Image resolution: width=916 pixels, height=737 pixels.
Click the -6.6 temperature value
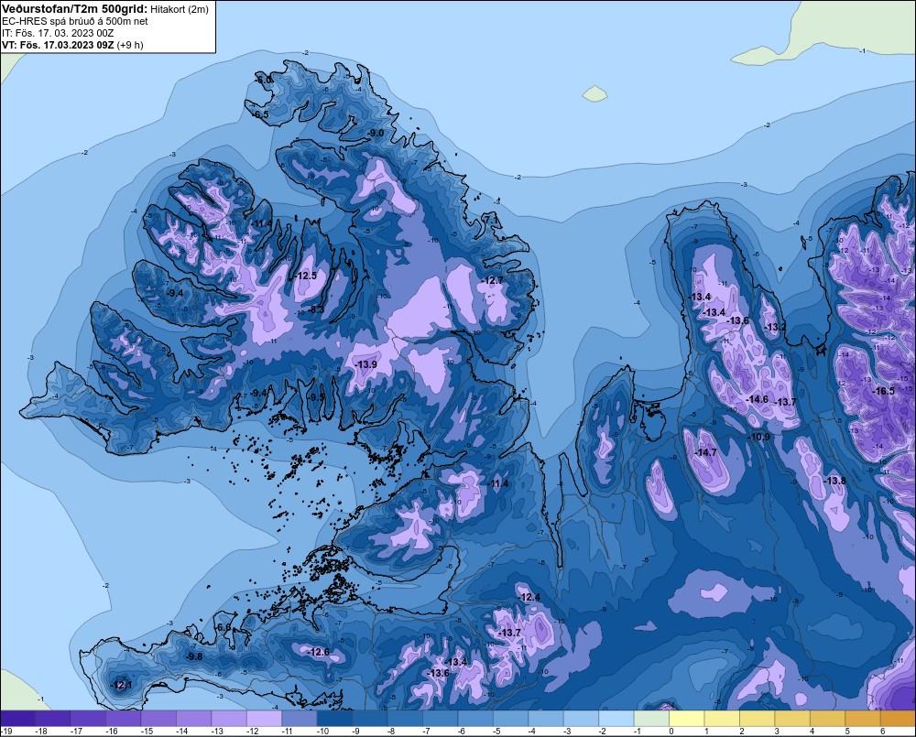(x=224, y=628)
